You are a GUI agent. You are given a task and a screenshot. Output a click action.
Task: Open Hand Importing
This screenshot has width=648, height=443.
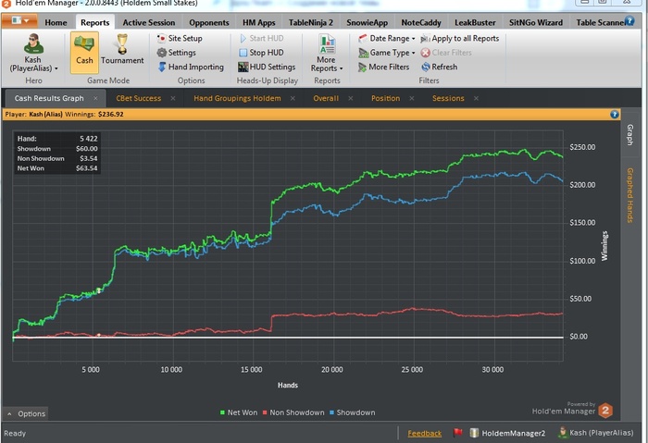pos(191,67)
